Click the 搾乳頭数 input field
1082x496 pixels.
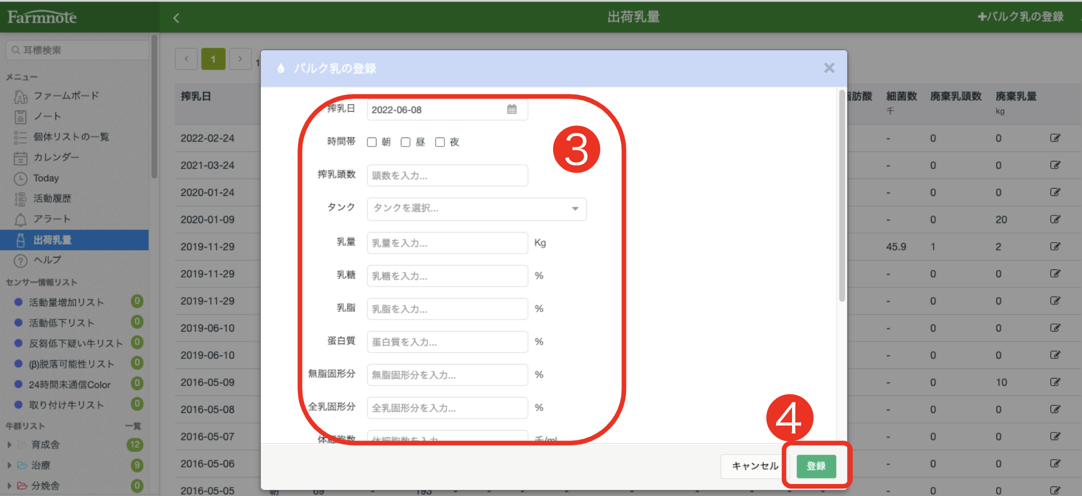[447, 175]
